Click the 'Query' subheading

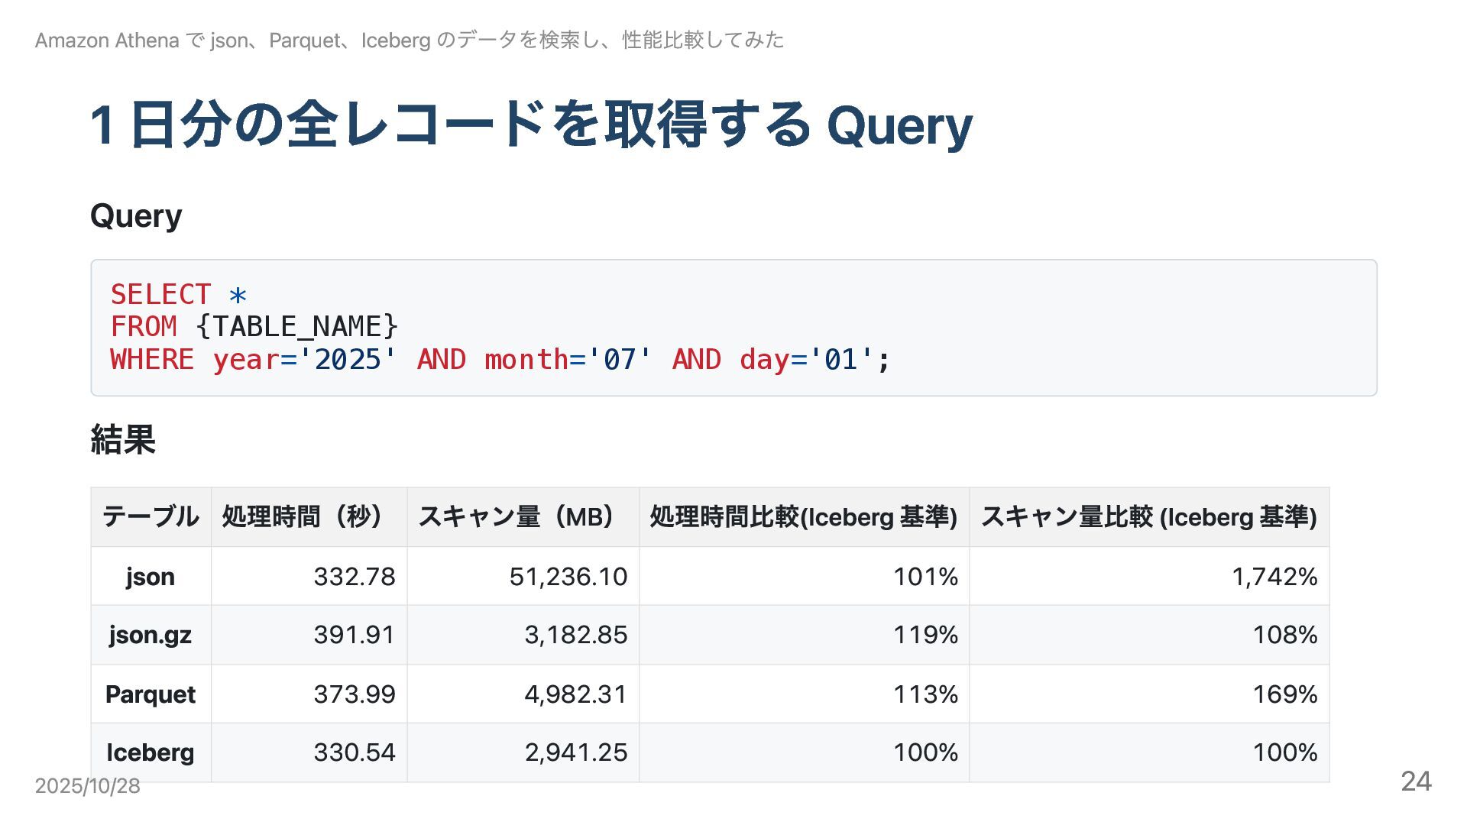coord(136,216)
